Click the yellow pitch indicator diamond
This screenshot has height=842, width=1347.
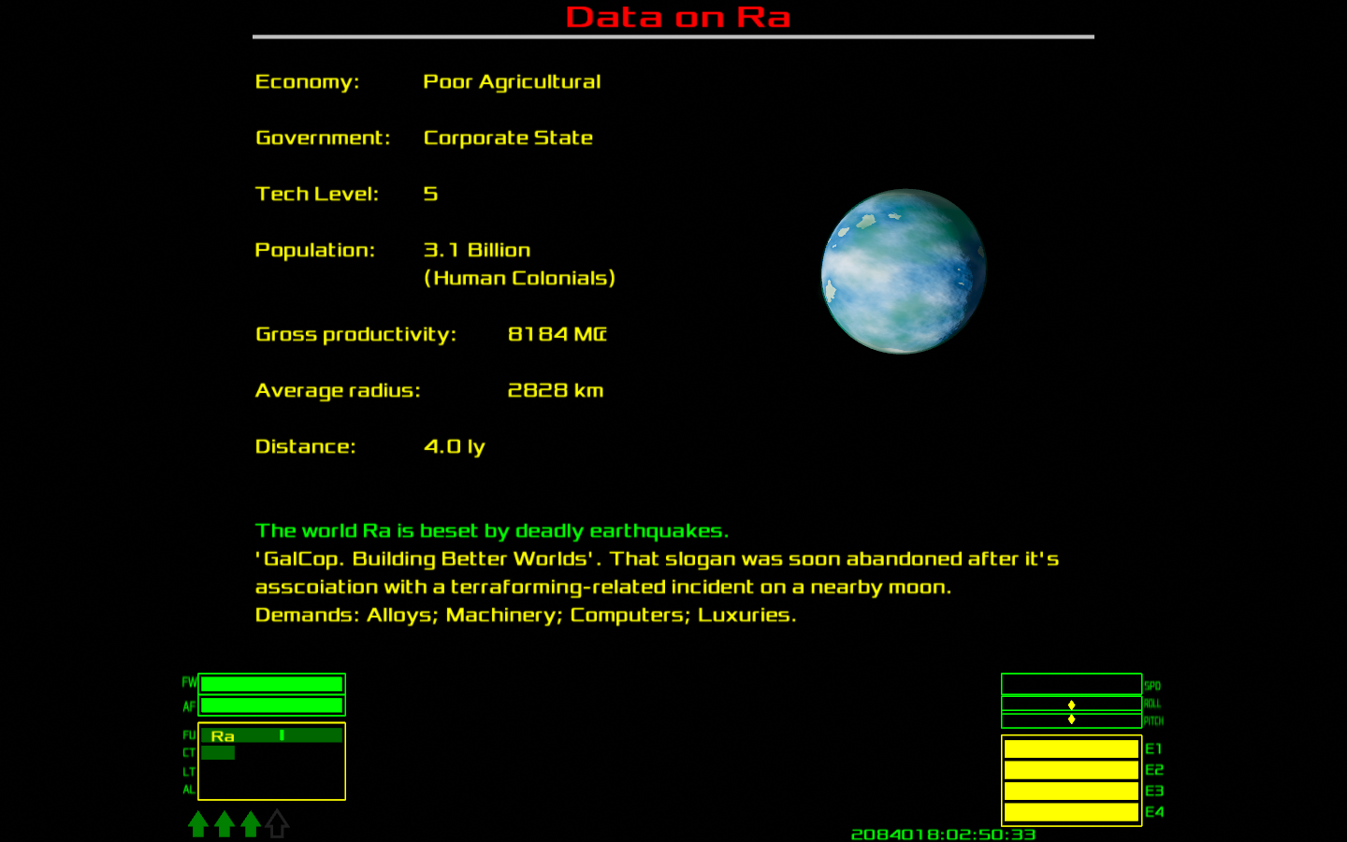click(x=1071, y=719)
